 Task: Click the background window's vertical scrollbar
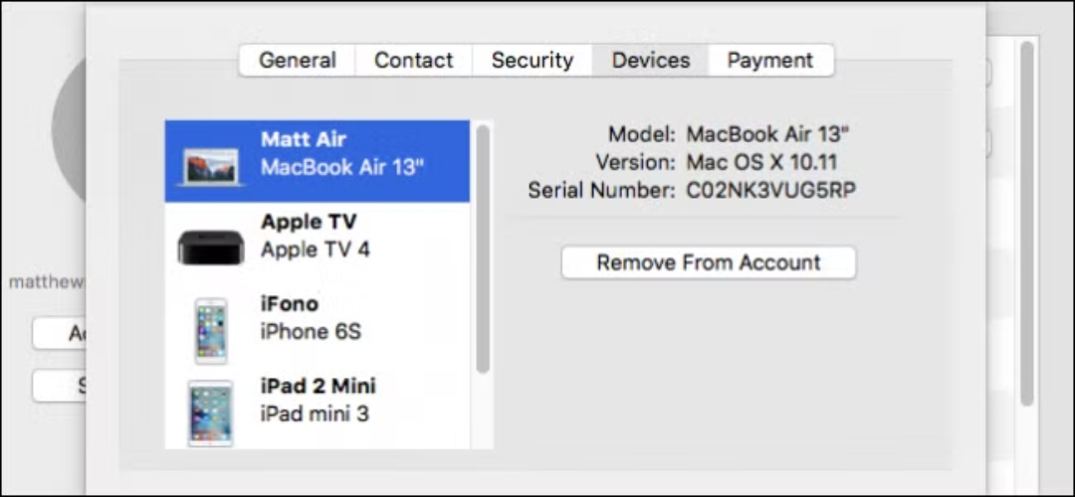(1026, 224)
